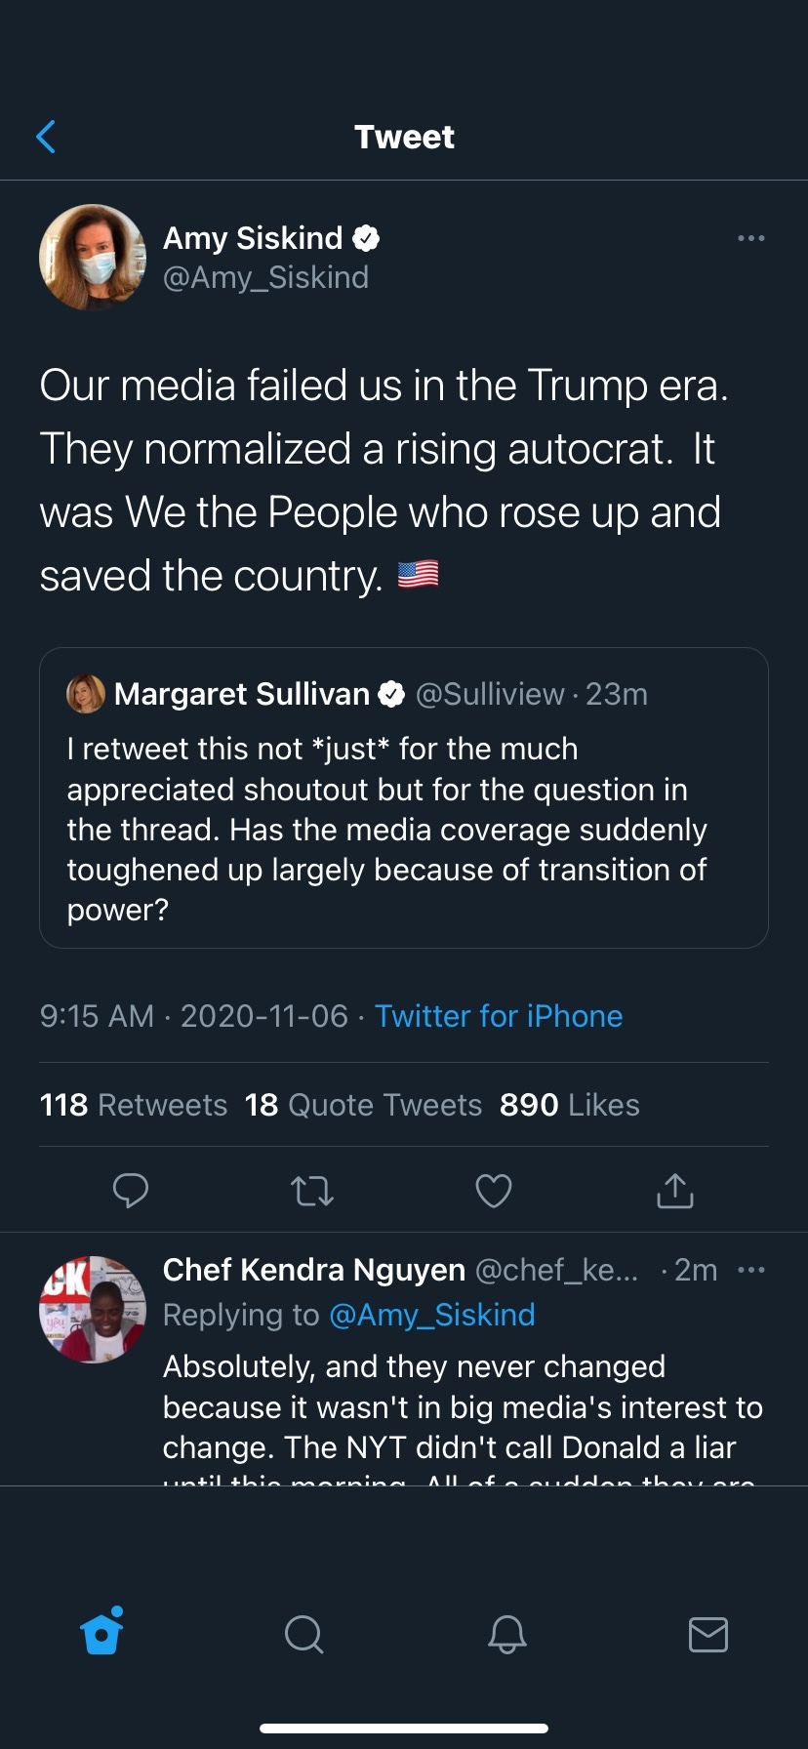
Task: Tap the @Amy_Siskind mention in reply
Action: [432, 1315]
